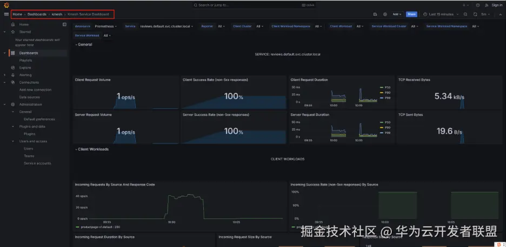
Task: Open the Add dropdown in toolbar
Action: 397,14
